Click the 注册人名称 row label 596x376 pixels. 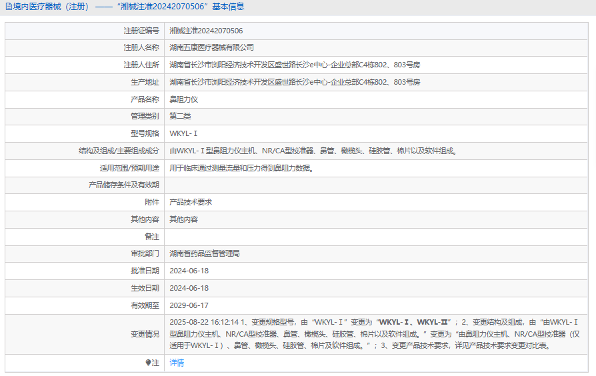141,47
